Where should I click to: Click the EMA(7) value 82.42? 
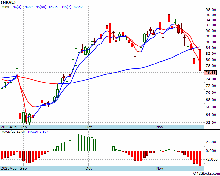click(78, 7)
